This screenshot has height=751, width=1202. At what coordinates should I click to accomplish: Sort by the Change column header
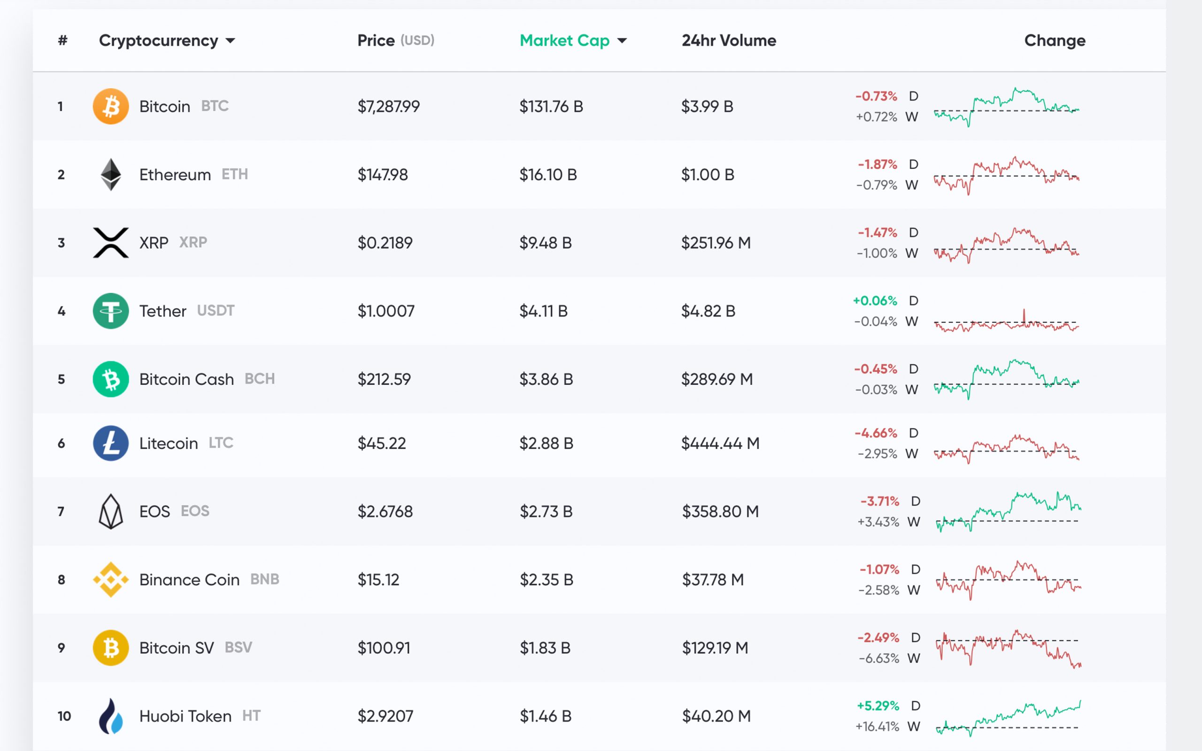click(x=1055, y=40)
